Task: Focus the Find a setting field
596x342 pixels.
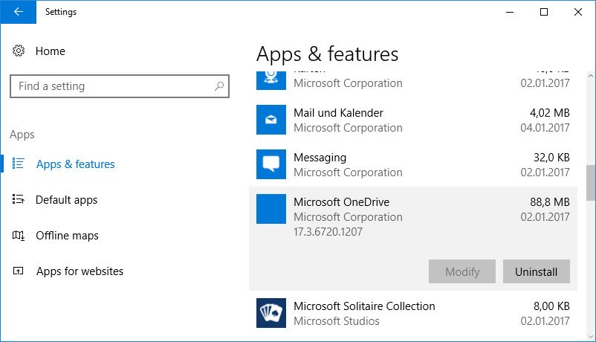Action: [x=120, y=86]
